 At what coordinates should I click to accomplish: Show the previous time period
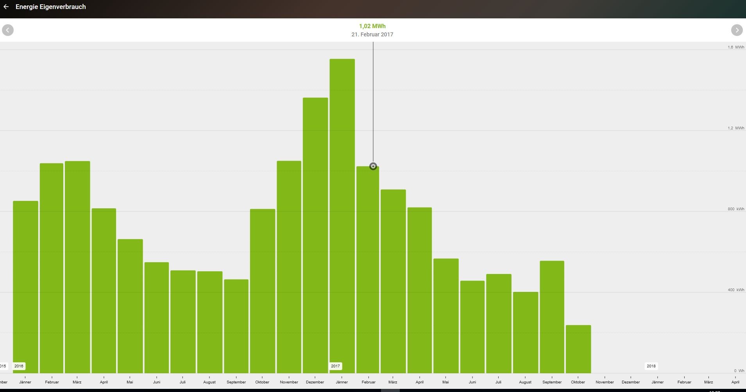(8, 30)
